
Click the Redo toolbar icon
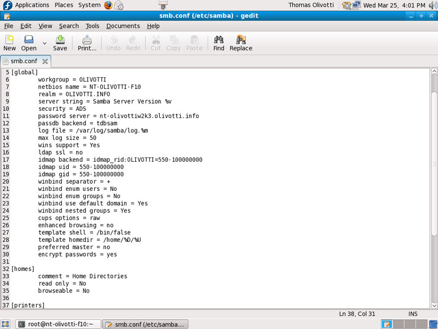pos(133,43)
